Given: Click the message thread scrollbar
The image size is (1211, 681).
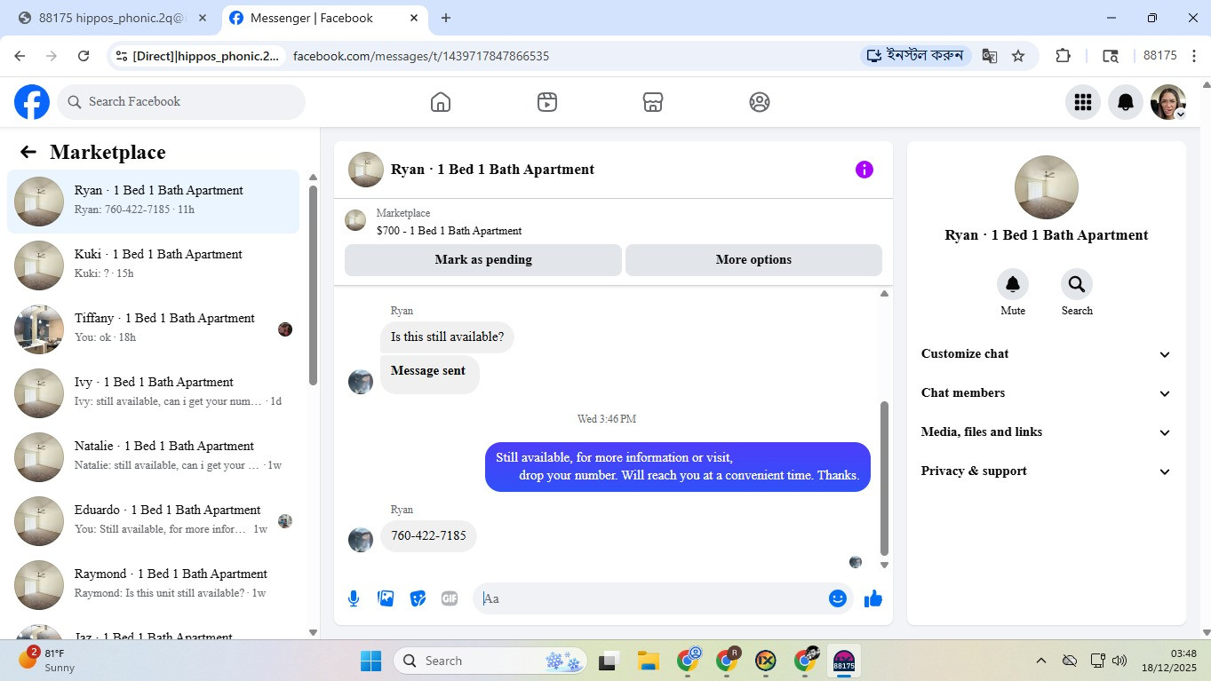Looking at the screenshot, I should click(884, 478).
